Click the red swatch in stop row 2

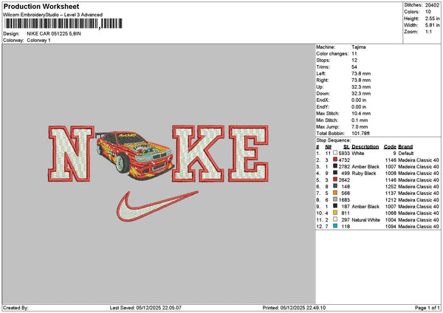335,159
